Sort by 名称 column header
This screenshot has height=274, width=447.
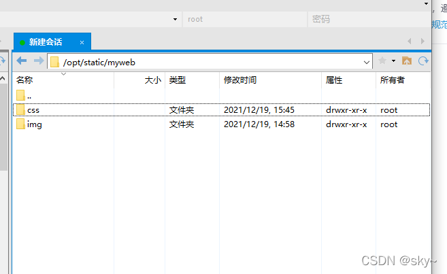[x=63, y=80]
